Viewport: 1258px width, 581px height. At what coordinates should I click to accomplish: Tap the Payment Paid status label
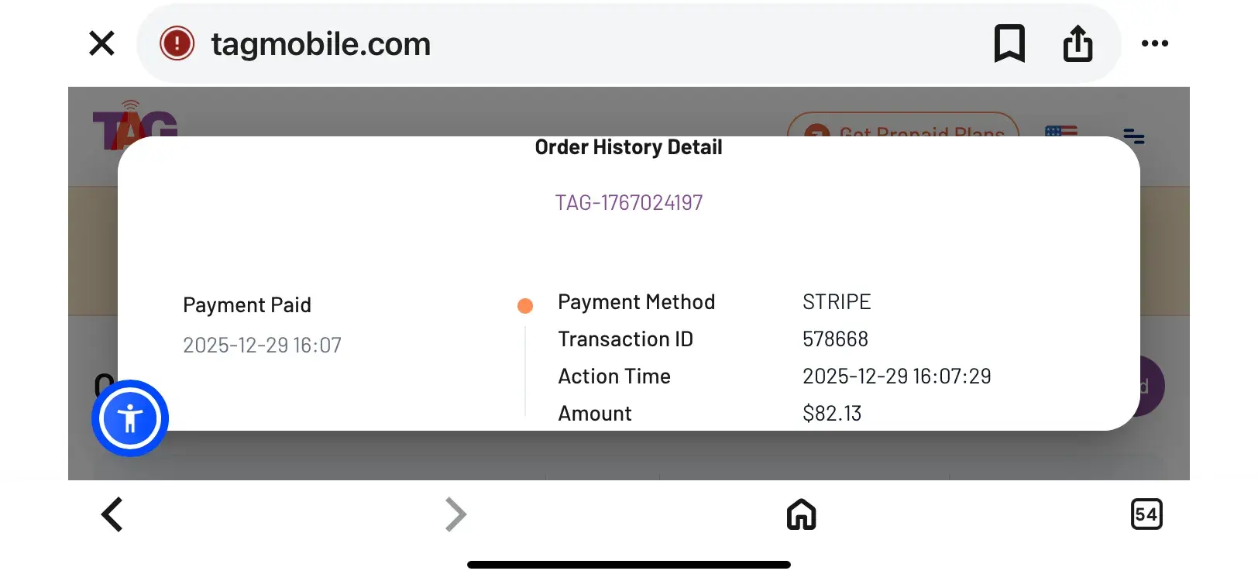[x=247, y=305]
